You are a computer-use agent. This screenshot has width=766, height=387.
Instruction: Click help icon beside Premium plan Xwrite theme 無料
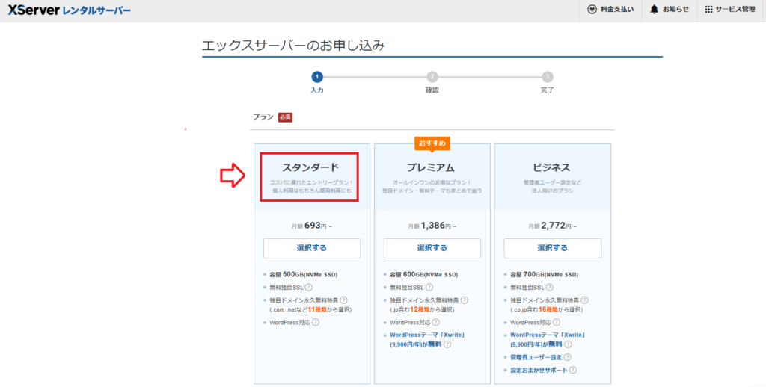pos(447,345)
